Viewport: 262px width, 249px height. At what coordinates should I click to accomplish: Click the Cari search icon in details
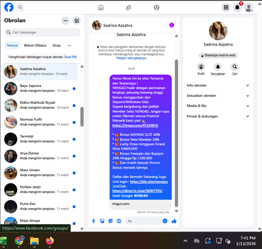pyautogui.click(x=235, y=67)
